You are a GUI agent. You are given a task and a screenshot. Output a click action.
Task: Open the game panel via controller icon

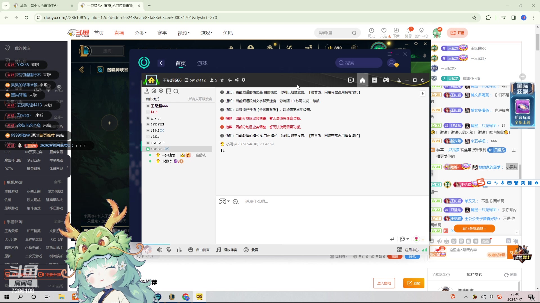(x=386, y=80)
